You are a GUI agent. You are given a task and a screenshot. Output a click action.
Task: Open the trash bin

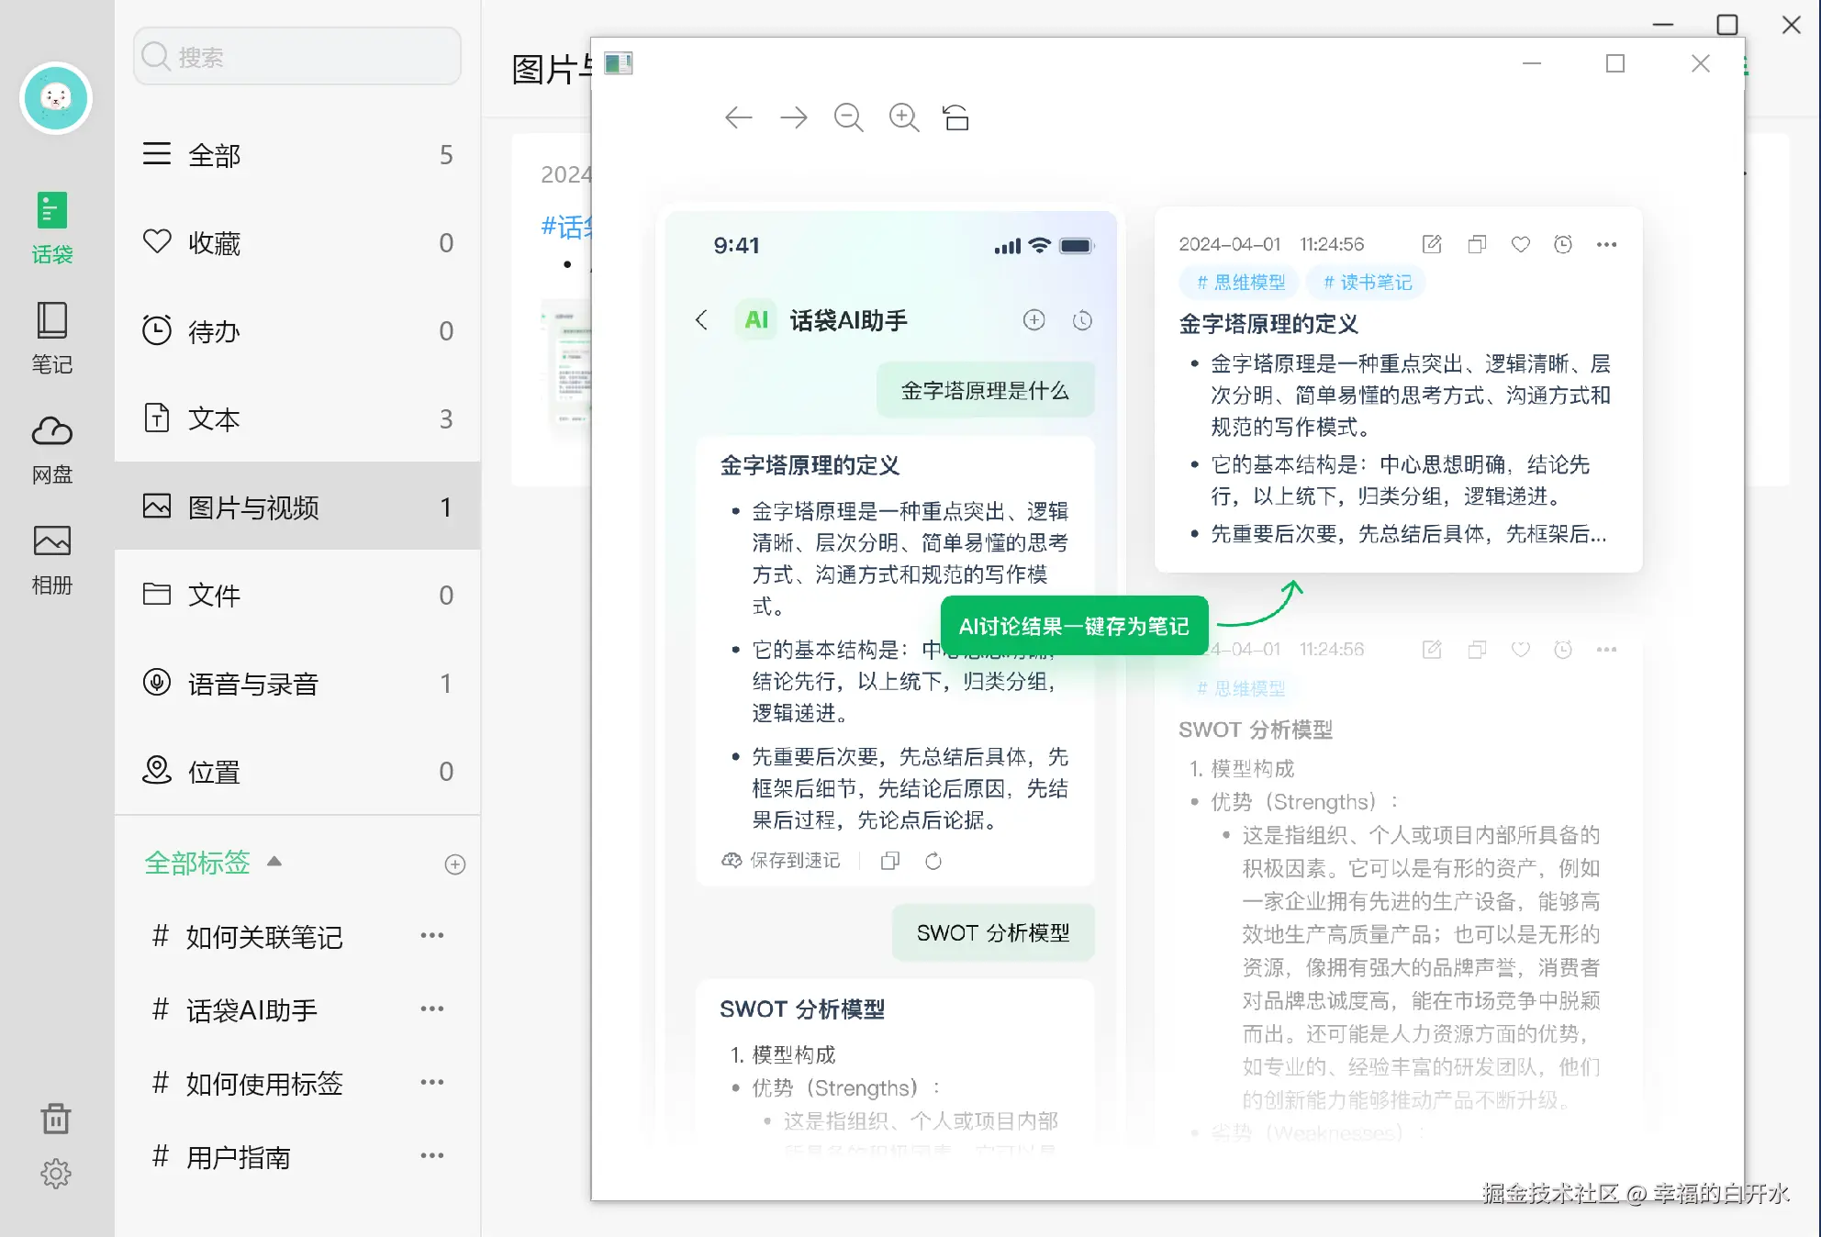(56, 1118)
